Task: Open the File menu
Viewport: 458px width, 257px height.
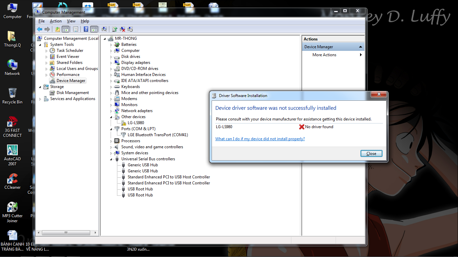Action: (42, 21)
